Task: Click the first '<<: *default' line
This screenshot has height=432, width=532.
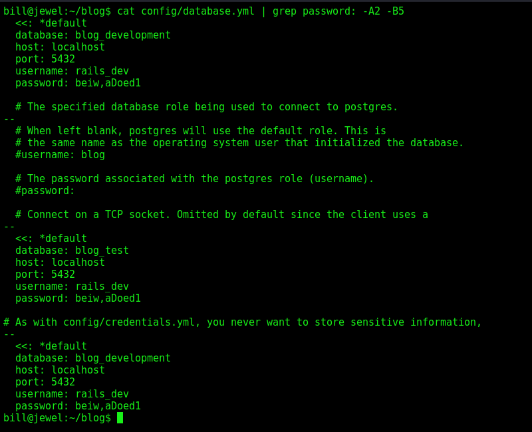Action: click(x=51, y=23)
